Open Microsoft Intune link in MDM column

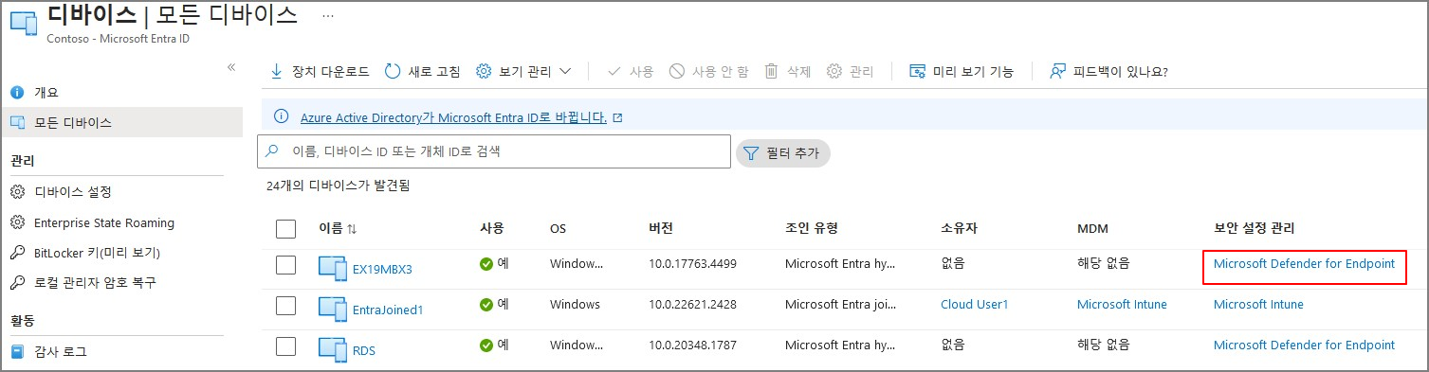1122,305
